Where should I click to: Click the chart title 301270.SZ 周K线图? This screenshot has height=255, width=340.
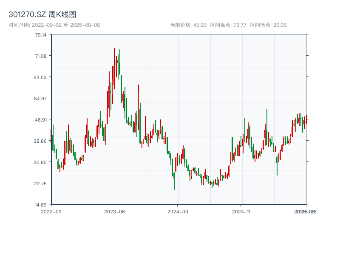42,14
